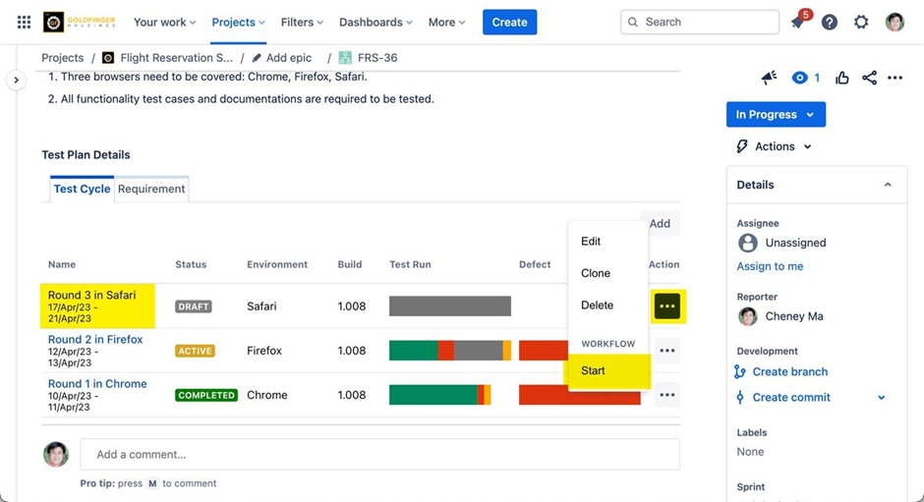Open the Actions dropdown
Image resolution: width=924 pixels, height=502 pixels.
point(775,146)
